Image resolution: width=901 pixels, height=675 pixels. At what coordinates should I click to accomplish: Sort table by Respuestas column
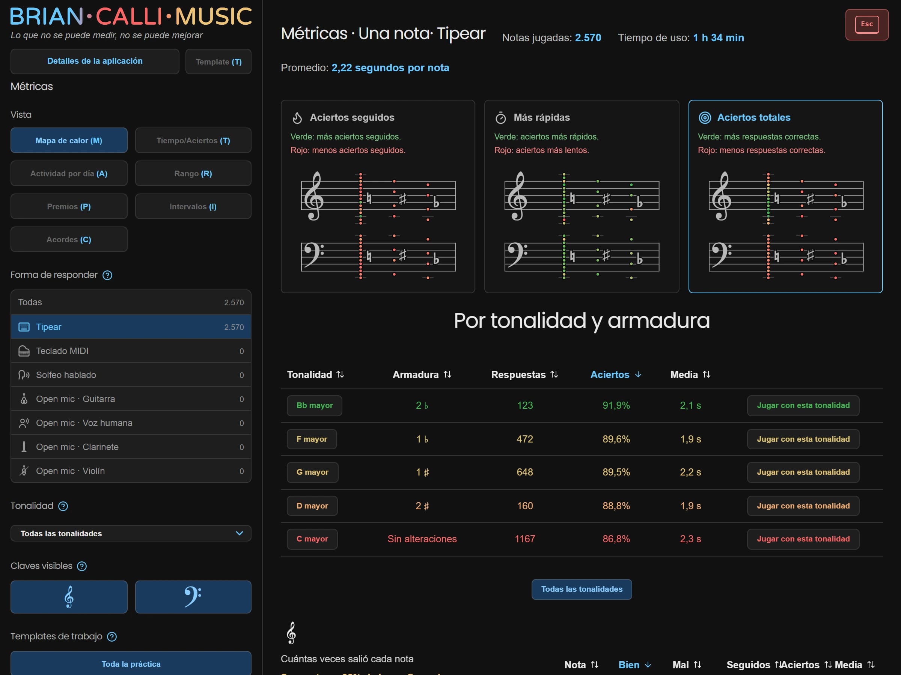click(524, 375)
